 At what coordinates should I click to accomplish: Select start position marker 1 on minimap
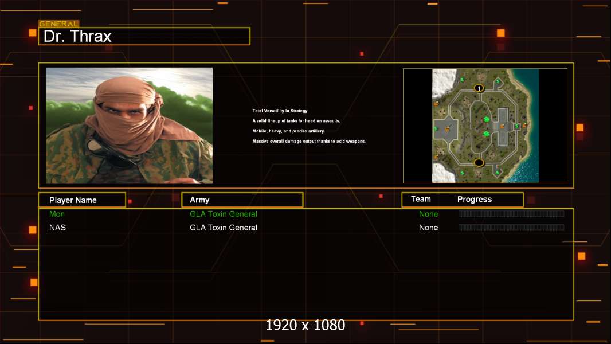[479, 88]
